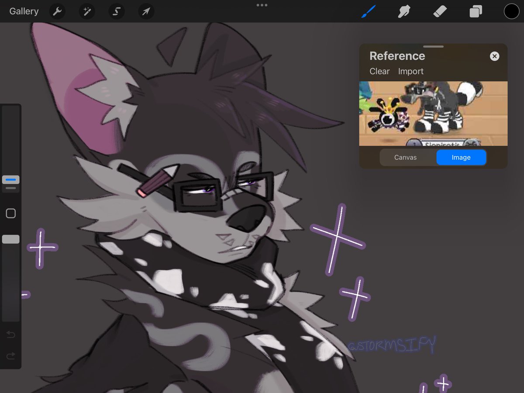The image size is (524, 393).
Task: Redo the undone stroke
Action: tap(10, 356)
